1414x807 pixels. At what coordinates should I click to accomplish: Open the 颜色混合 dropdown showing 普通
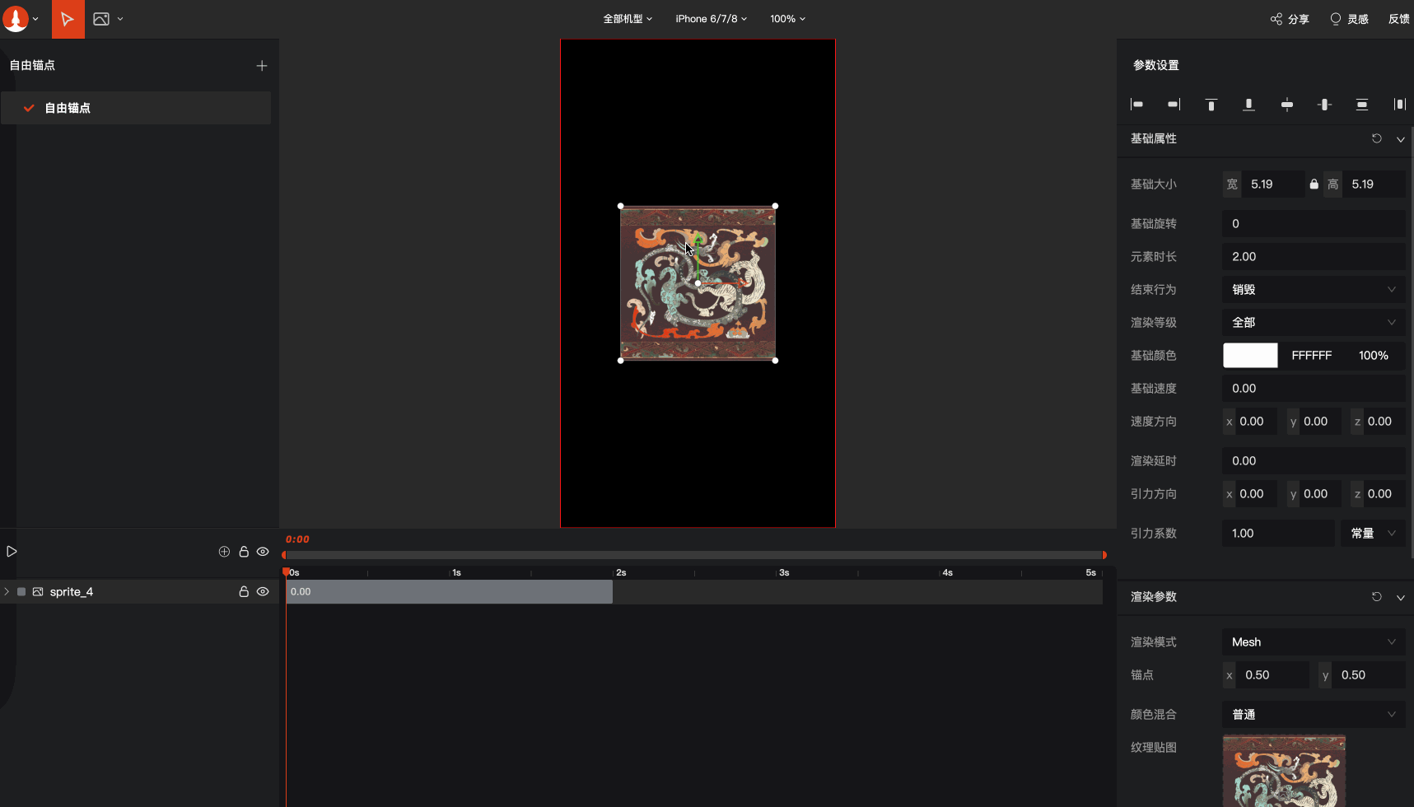tap(1314, 715)
